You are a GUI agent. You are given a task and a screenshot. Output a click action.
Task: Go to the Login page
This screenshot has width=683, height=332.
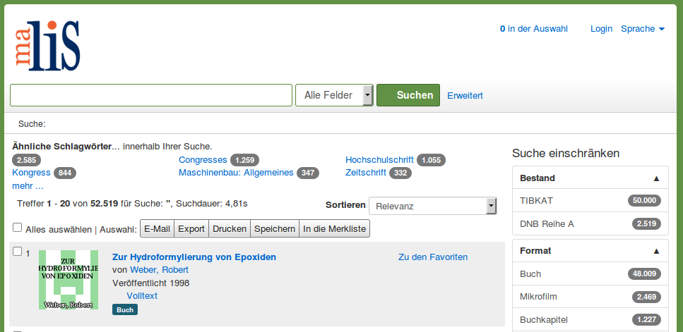[x=601, y=29]
